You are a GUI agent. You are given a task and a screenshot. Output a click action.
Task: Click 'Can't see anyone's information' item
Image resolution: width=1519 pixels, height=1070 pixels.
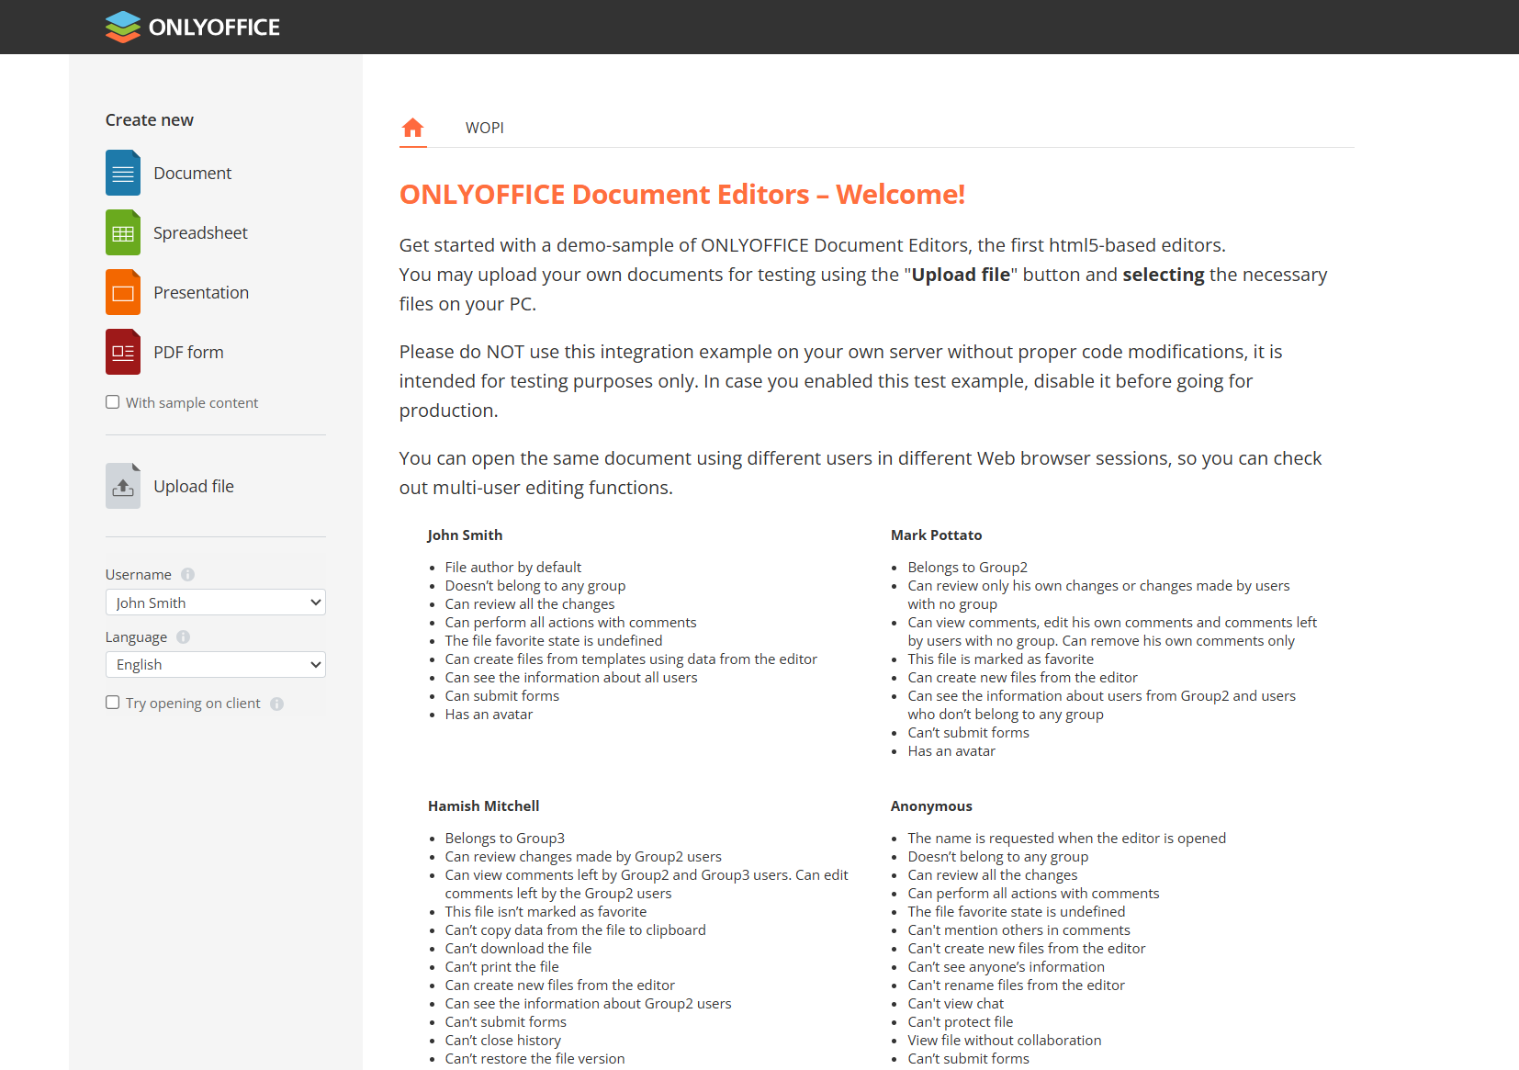click(x=1007, y=967)
